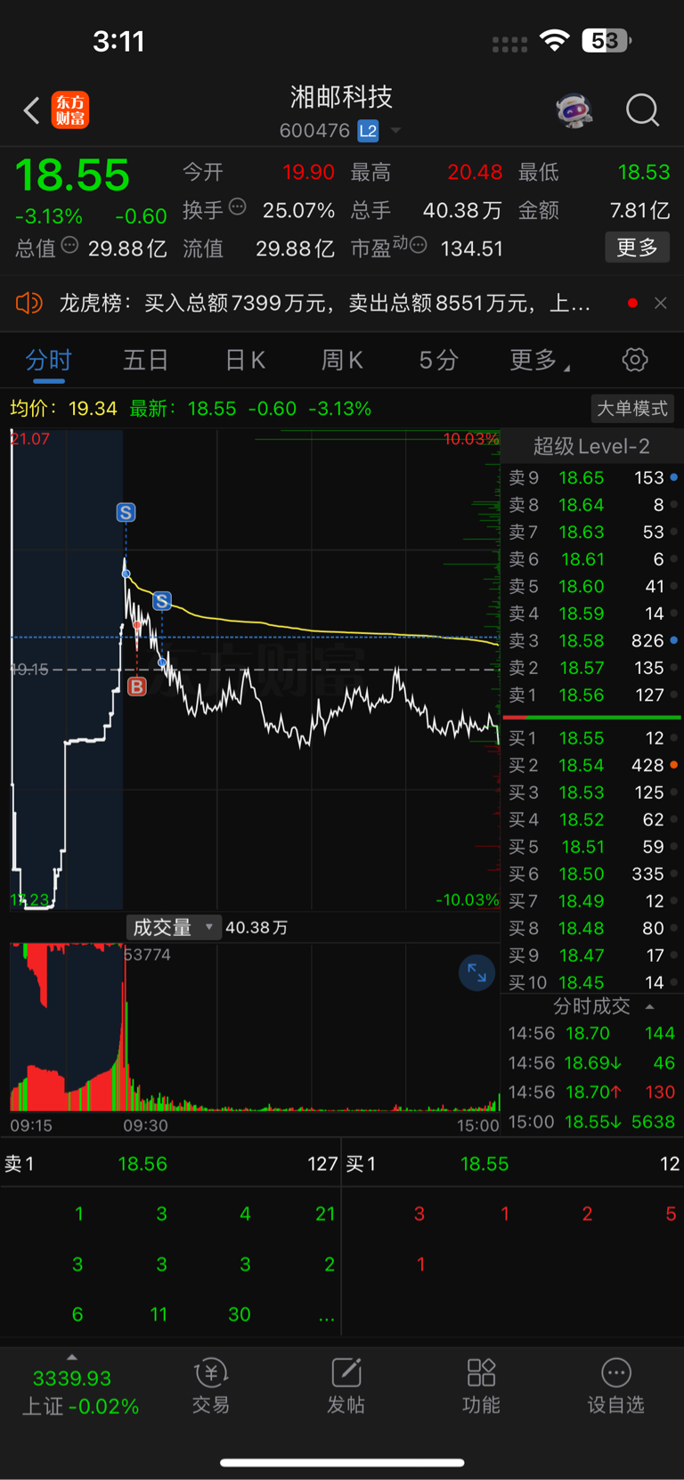Select the 买10 18.45 order row
The width and height of the screenshot is (684, 1480).
pos(592,983)
